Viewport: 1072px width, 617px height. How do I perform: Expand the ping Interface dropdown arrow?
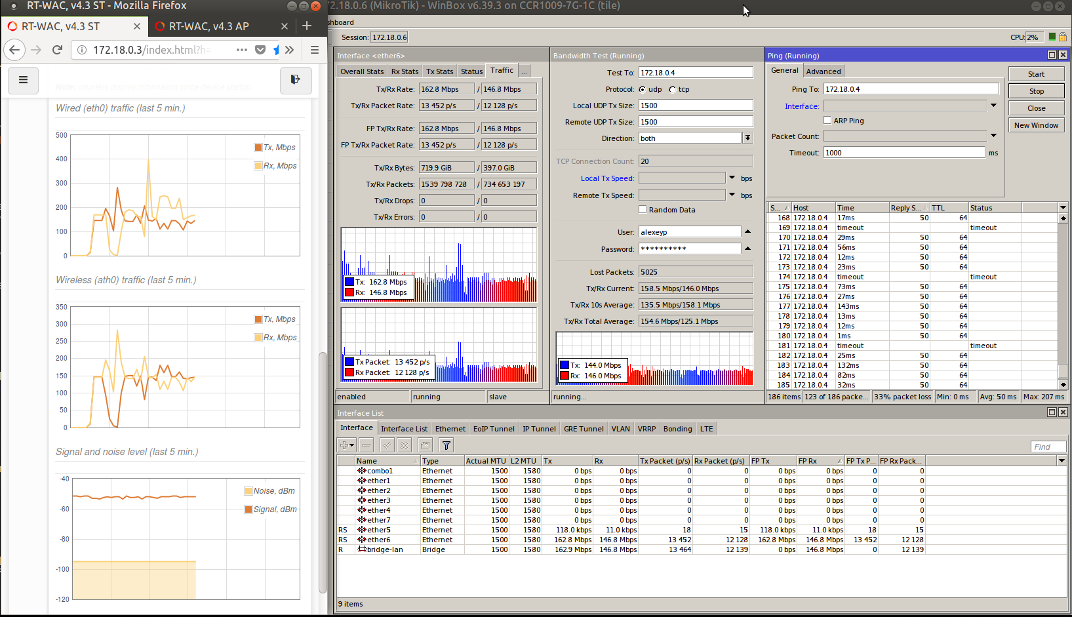[993, 106]
